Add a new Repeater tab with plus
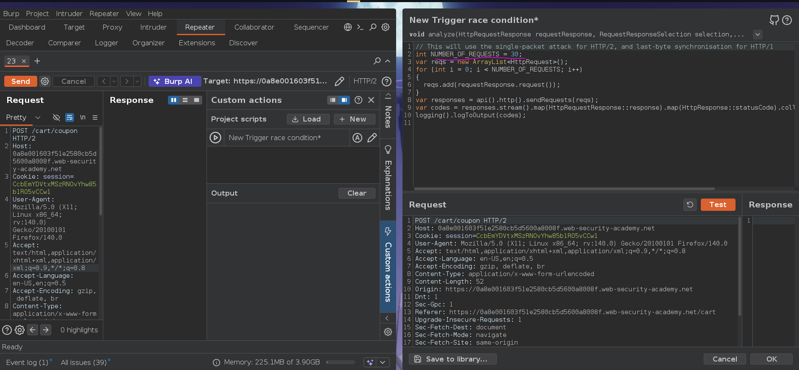This screenshot has width=799, height=370. click(x=37, y=61)
